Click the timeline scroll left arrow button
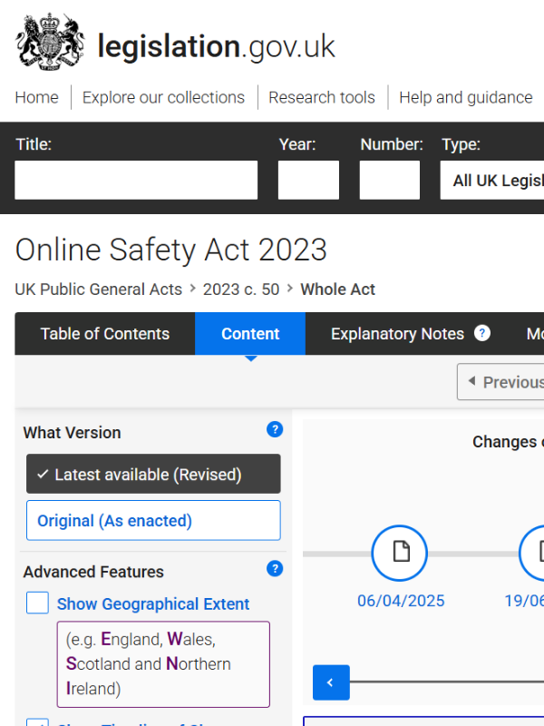544x726 pixels. 331,682
